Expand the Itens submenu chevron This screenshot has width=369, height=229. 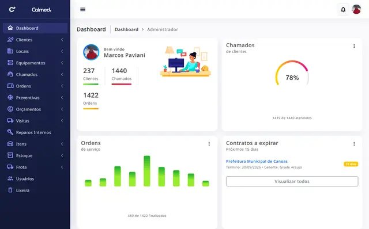[62, 144]
